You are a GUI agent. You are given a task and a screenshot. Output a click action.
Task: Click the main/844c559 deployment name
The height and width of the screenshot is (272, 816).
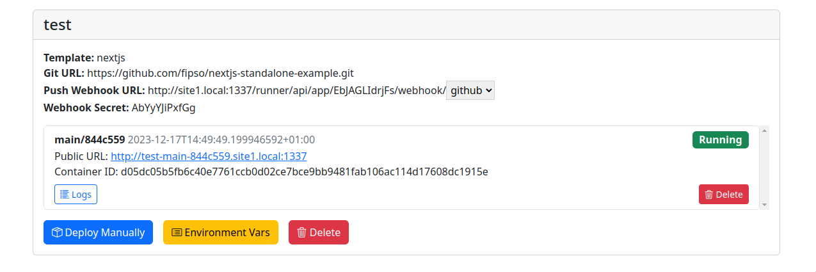click(x=90, y=140)
